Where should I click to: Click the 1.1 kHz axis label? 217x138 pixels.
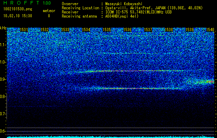(3, 45)
